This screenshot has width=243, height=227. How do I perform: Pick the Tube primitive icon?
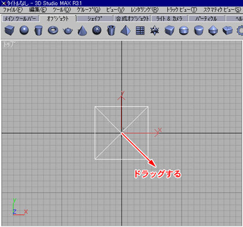(111, 31)
